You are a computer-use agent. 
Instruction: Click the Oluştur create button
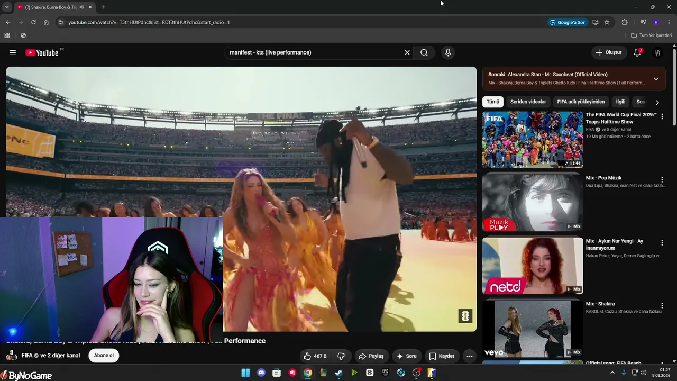click(608, 52)
